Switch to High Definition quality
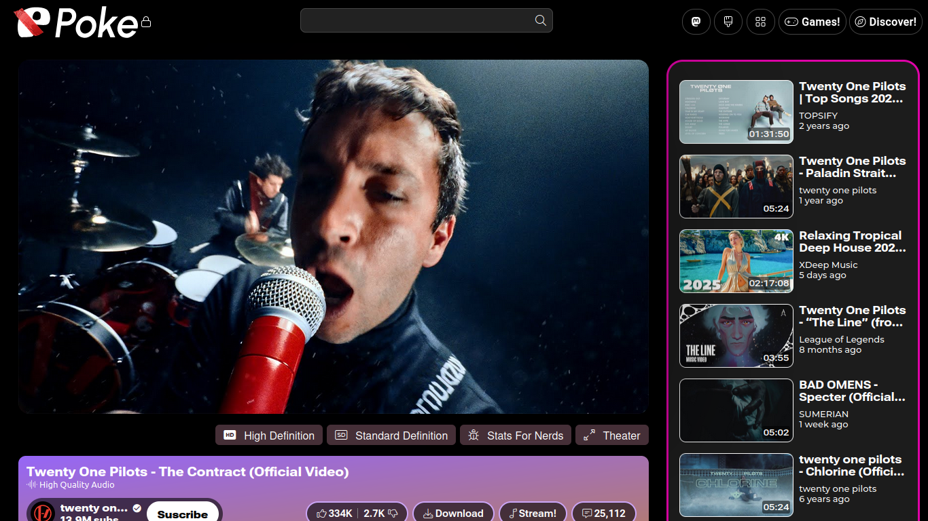The height and width of the screenshot is (521, 928). [269, 436]
